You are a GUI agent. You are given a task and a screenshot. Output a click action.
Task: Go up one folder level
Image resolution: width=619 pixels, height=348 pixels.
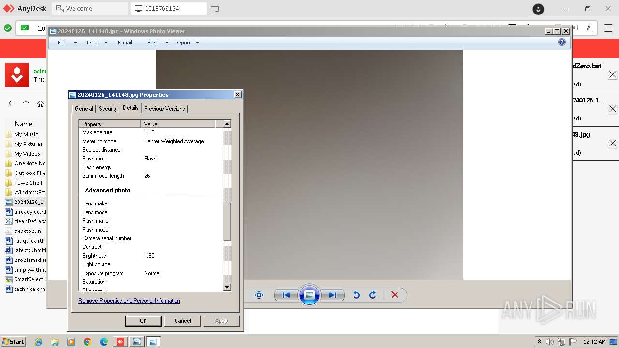pyautogui.click(x=26, y=103)
